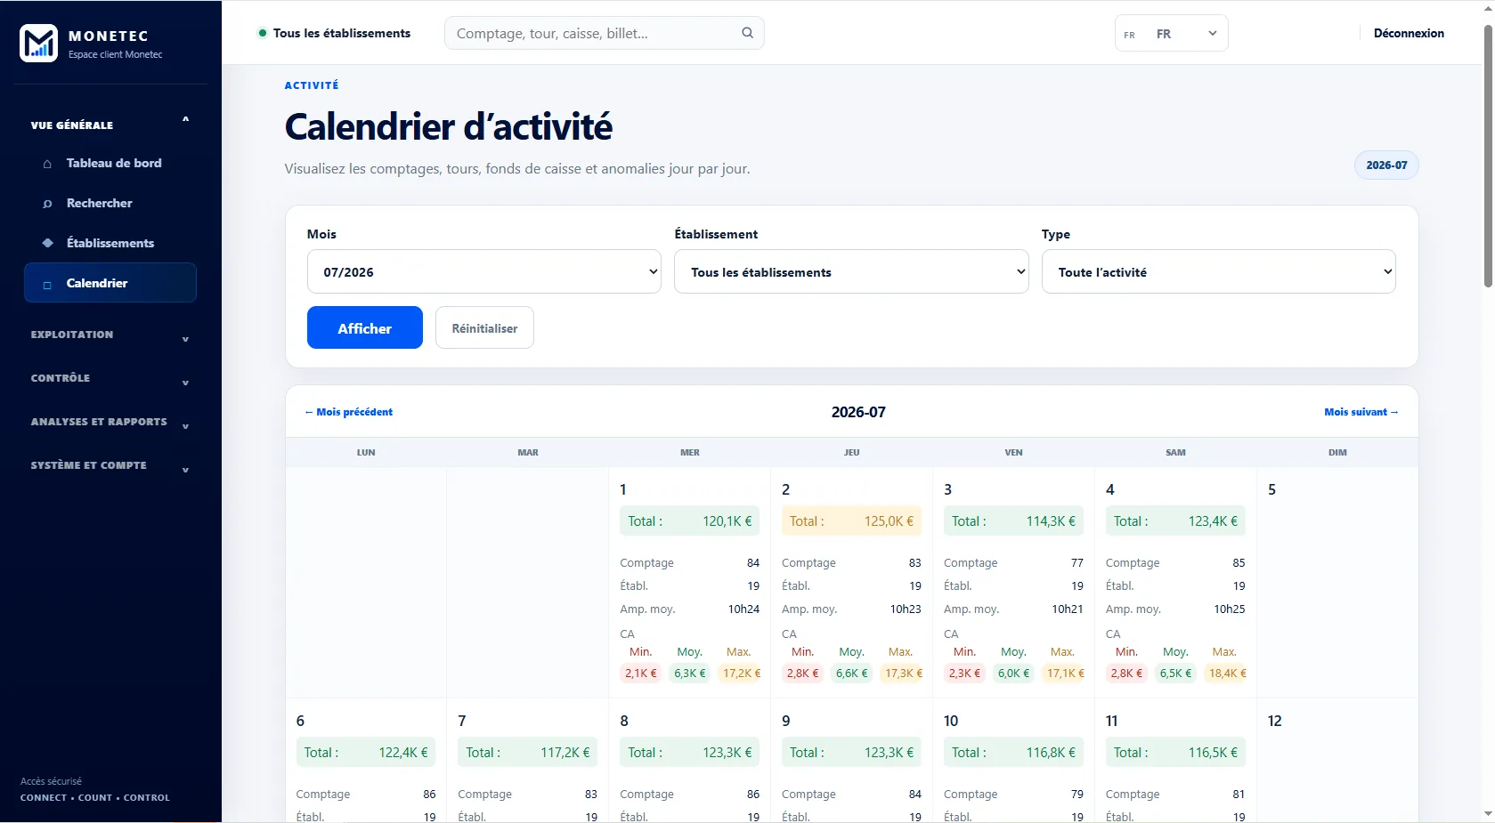Select Calendrier in the sidebar

click(110, 283)
